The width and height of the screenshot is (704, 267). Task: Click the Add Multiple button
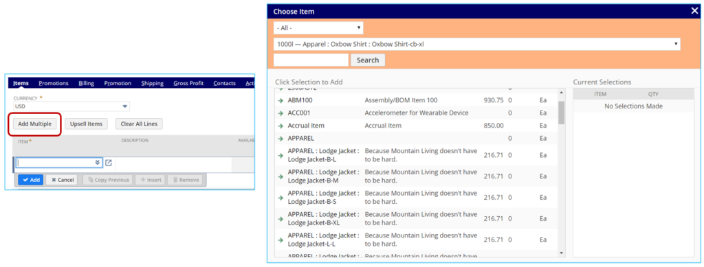coord(34,124)
